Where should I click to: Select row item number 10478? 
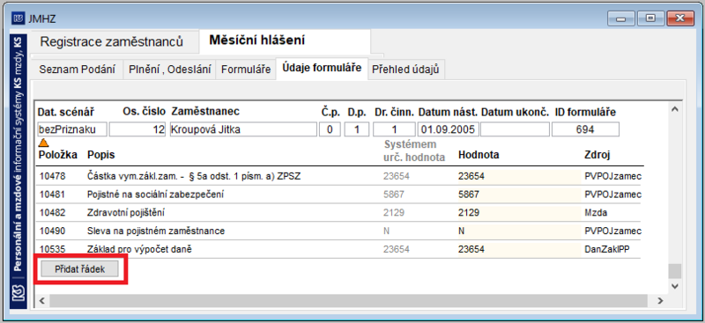click(53, 177)
